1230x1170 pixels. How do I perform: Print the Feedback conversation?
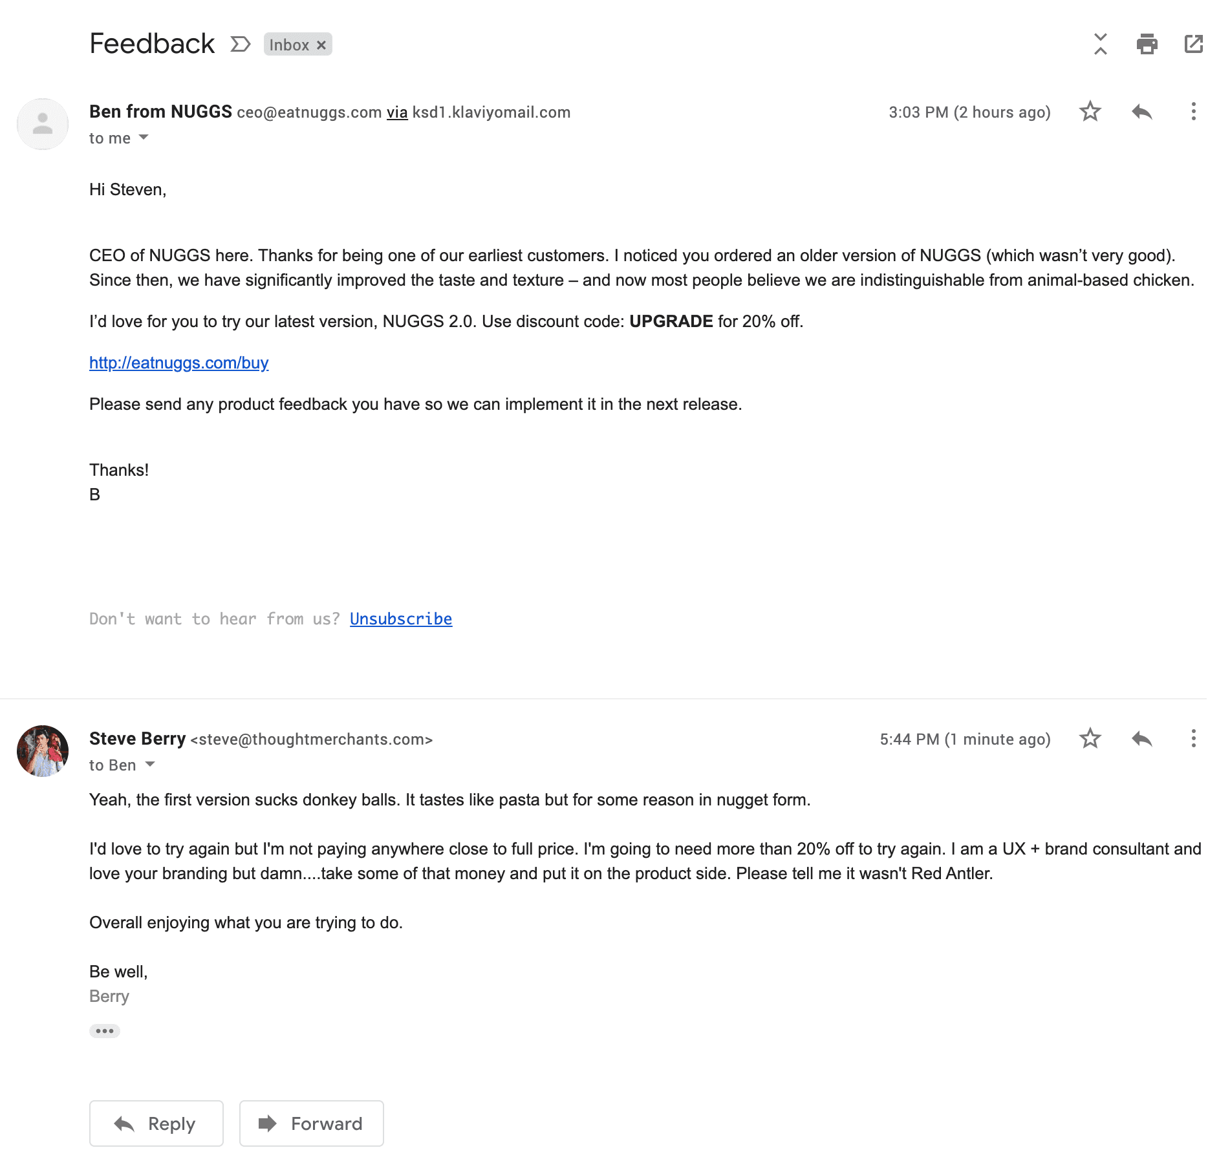click(1147, 44)
